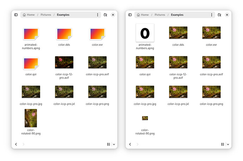This screenshot has height=161, width=243.
Task: Toggle the sidebar in the right window
Action: tap(130, 15)
